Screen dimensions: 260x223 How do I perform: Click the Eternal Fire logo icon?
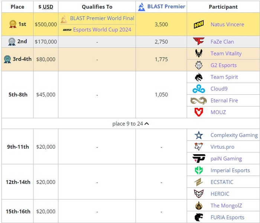coord(199,101)
